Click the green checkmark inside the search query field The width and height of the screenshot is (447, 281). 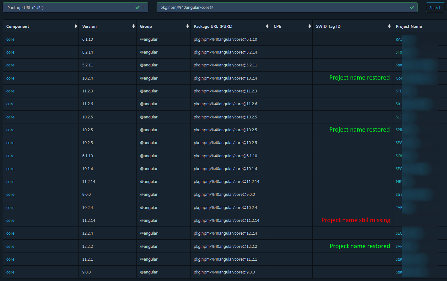[412, 7]
